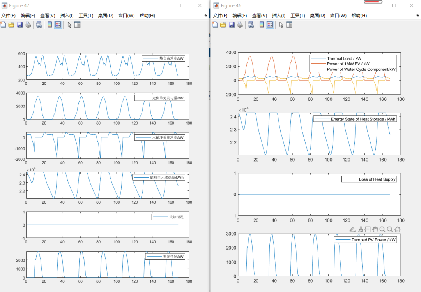Click the Dumped PV Power legend box
The height and width of the screenshot is (292, 421).
pos(365,240)
